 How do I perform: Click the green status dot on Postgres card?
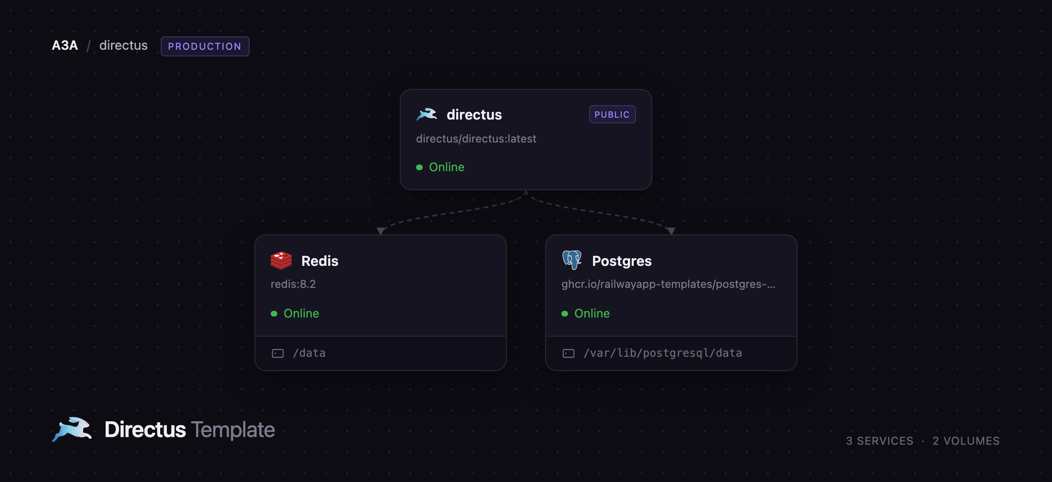(565, 314)
